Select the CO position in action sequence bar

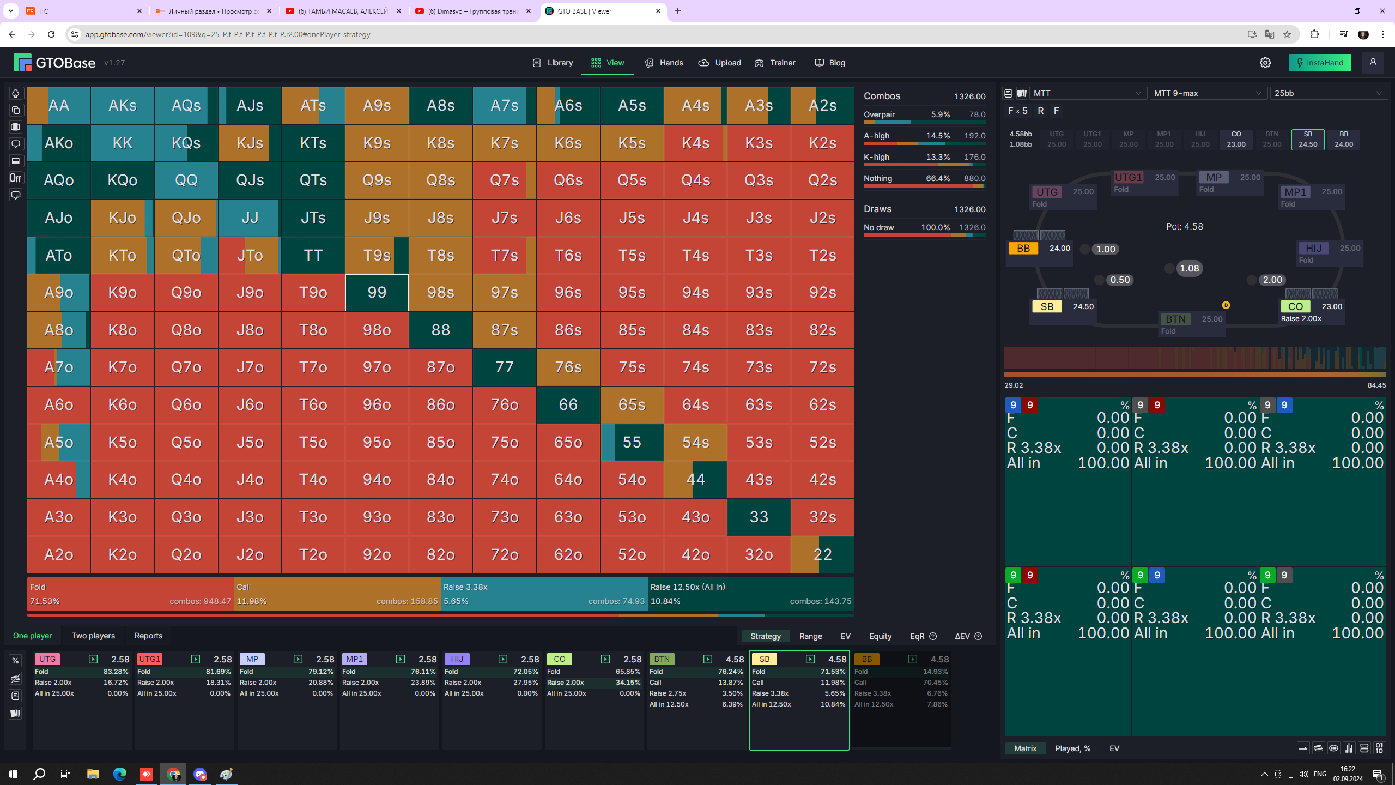click(1236, 140)
